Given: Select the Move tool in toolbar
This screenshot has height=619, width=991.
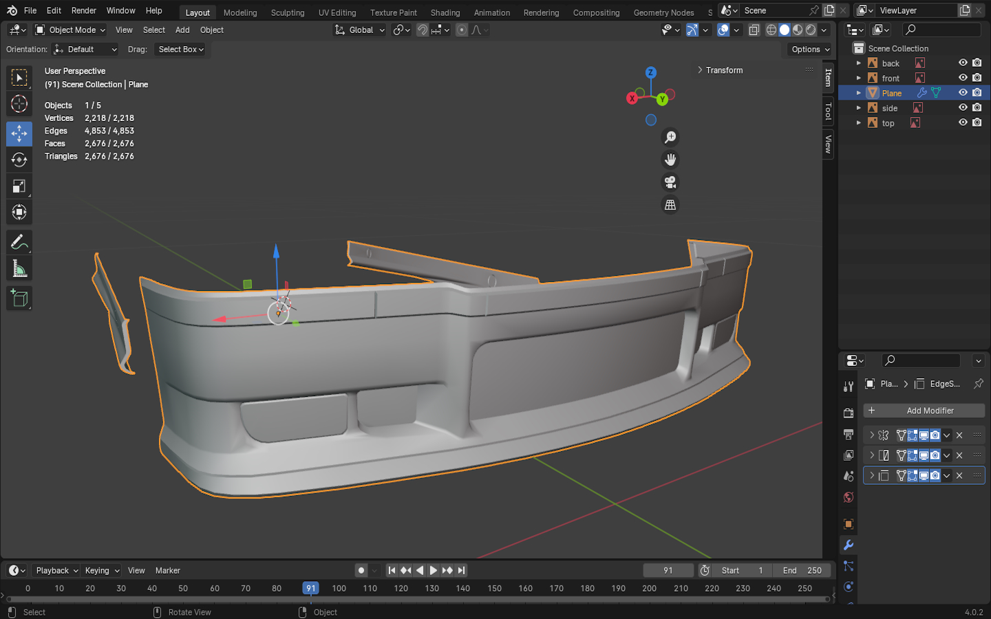Looking at the screenshot, I should click(19, 133).
